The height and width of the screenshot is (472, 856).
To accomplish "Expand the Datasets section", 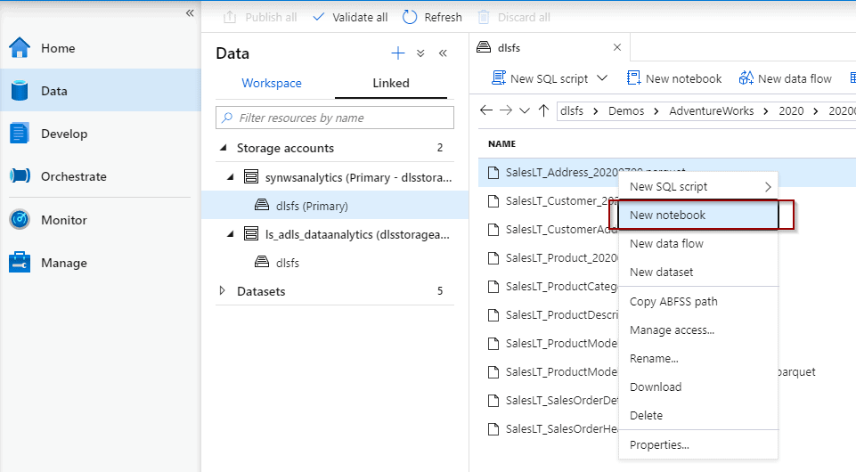I will 222,291.
